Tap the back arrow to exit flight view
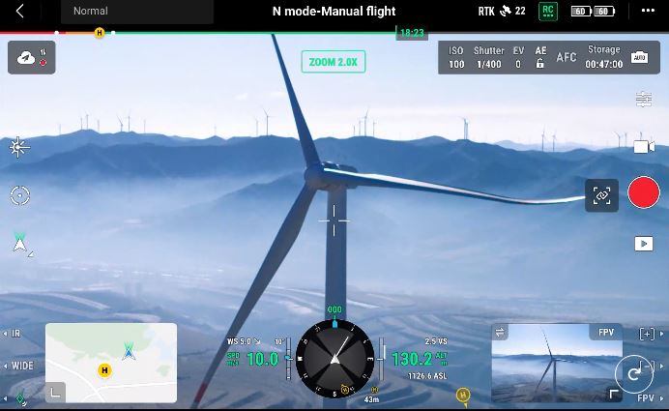The image size is (669, 411). click(20, 12)
